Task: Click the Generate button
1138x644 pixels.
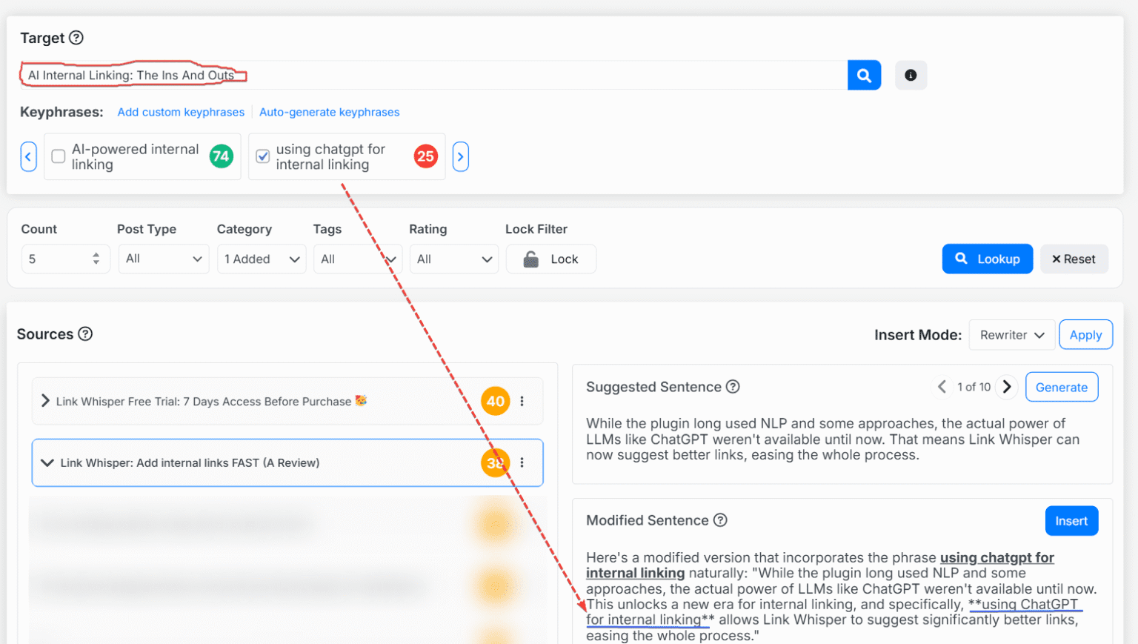Action: point(1062,387)
